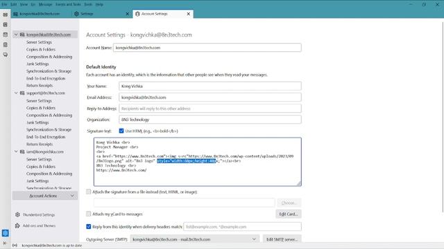The image size is (444, 249).
Task: Select Junk Settings under kongvichka@8n3tech.com
Action: [37, 64]
